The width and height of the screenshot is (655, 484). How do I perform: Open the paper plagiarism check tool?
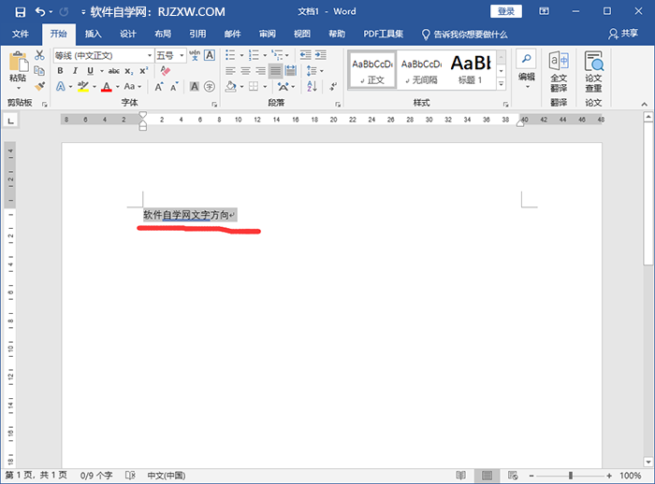[x=593, y=72]
